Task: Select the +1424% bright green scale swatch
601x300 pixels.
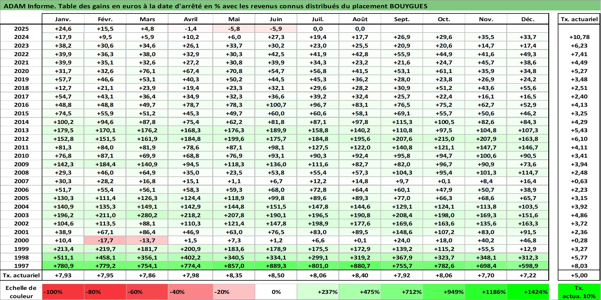Action: (528, 292)
